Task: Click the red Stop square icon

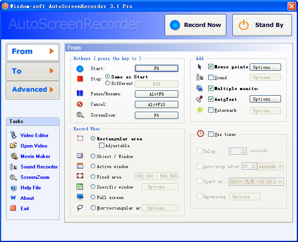Action: pyautogui.click(x=80, y=78)
